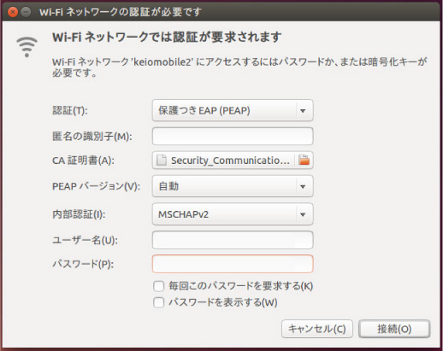This screenshot has height=351, width=443.
Task: Click the document icon in CA certificate field
Action: pyautogui.click(x=162, y=160)
